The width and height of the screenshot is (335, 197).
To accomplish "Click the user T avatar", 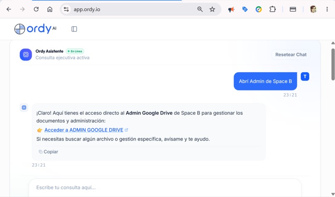I will pos(305,77).
